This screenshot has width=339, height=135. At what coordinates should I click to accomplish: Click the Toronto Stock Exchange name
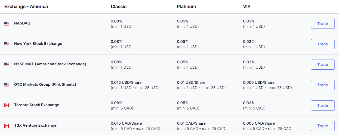pos(37,105)
